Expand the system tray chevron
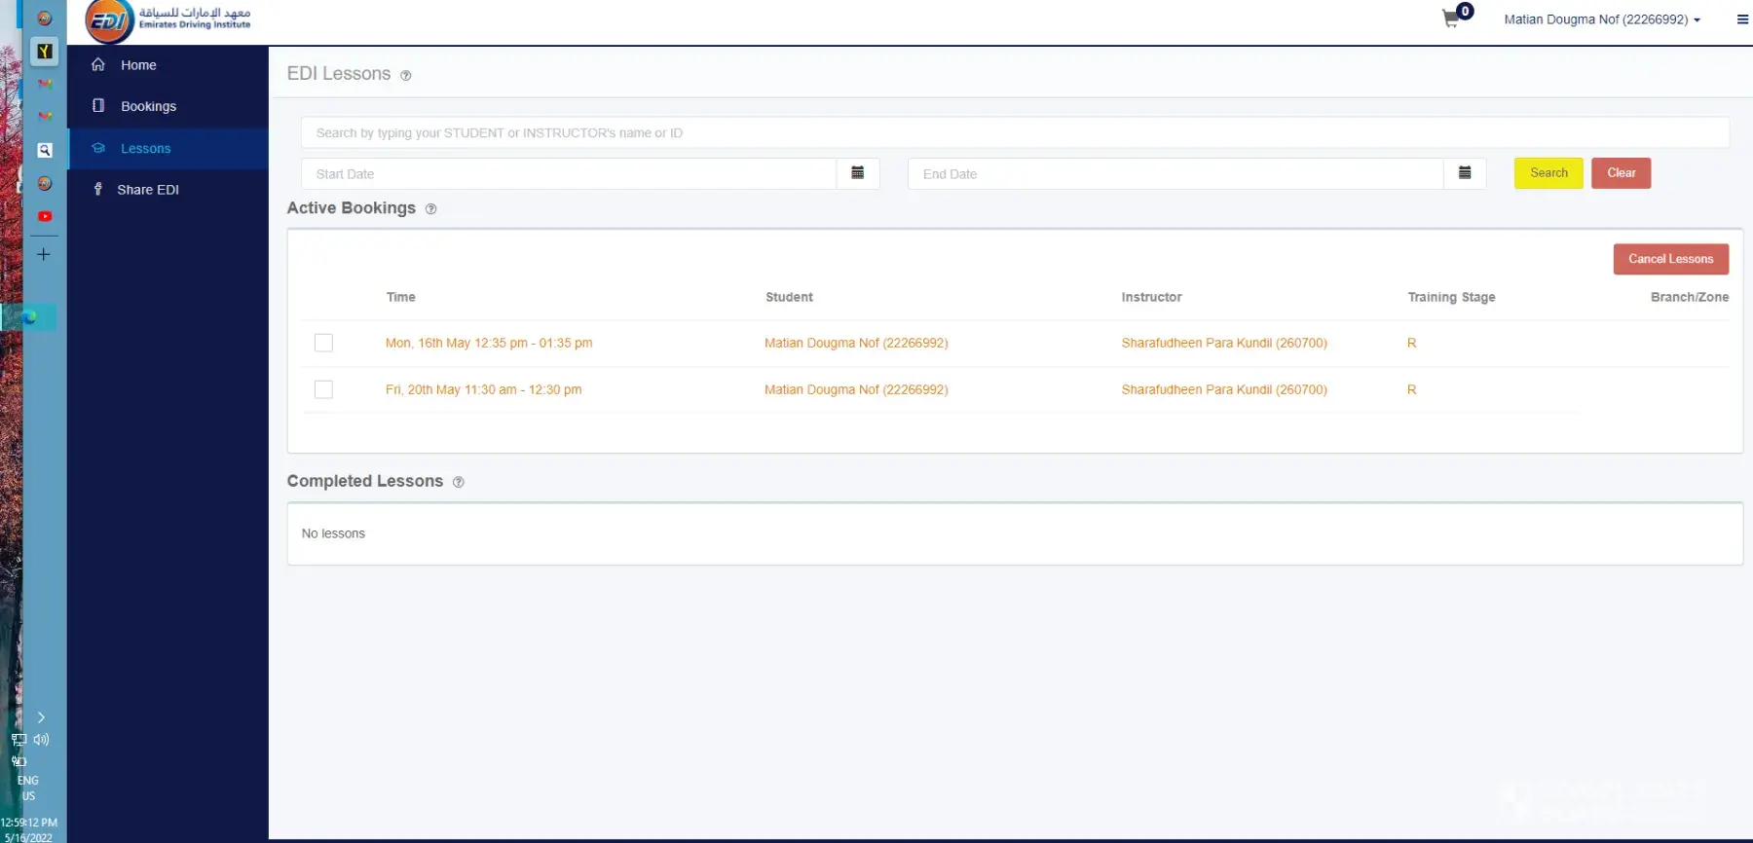This screenshot has height=843, width=1753. 41,717
